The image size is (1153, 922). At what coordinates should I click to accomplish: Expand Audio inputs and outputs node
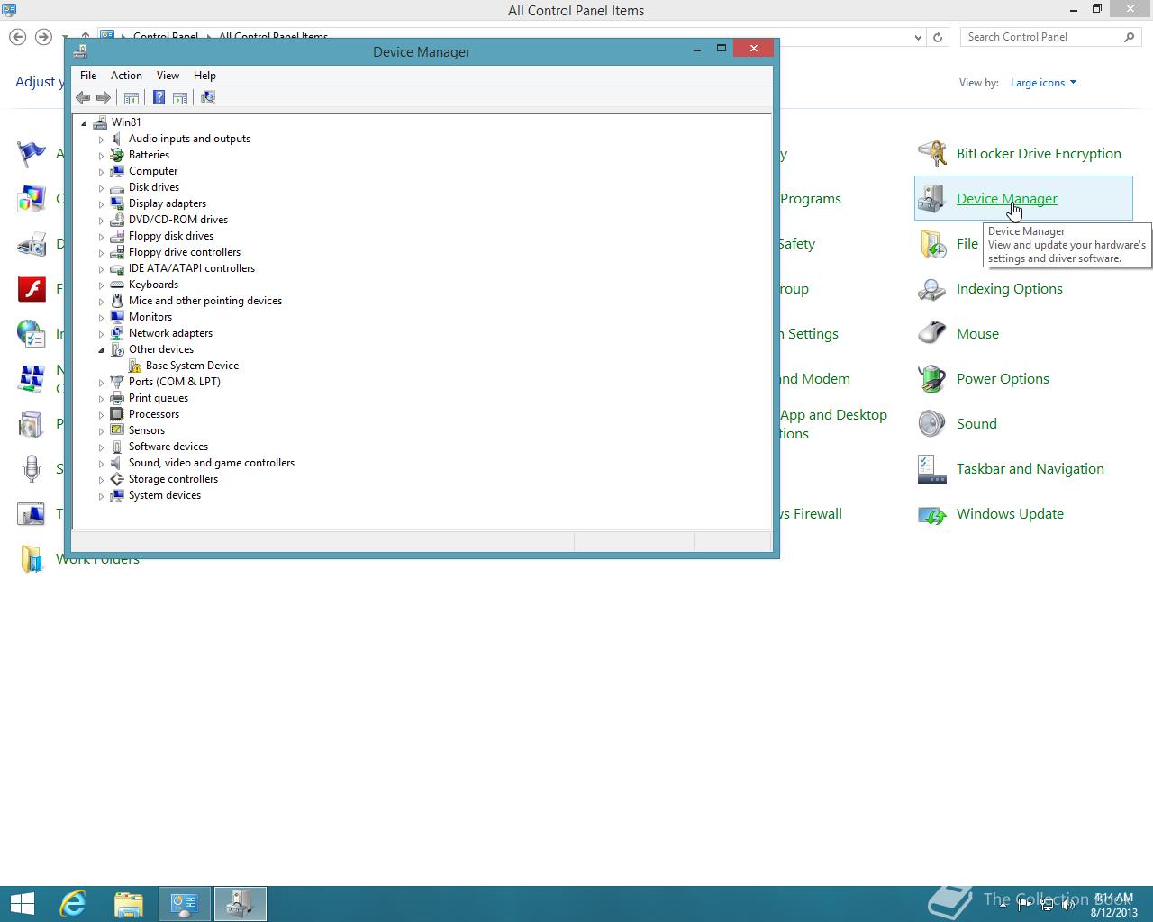(x=102, y=140)
